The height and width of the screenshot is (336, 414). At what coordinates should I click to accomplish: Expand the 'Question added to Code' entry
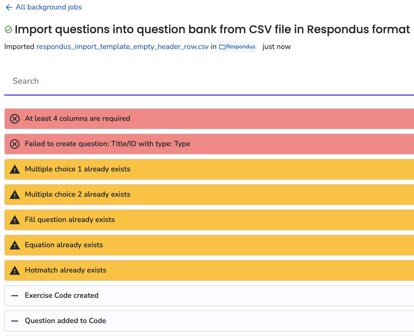(x=209, y=321)
